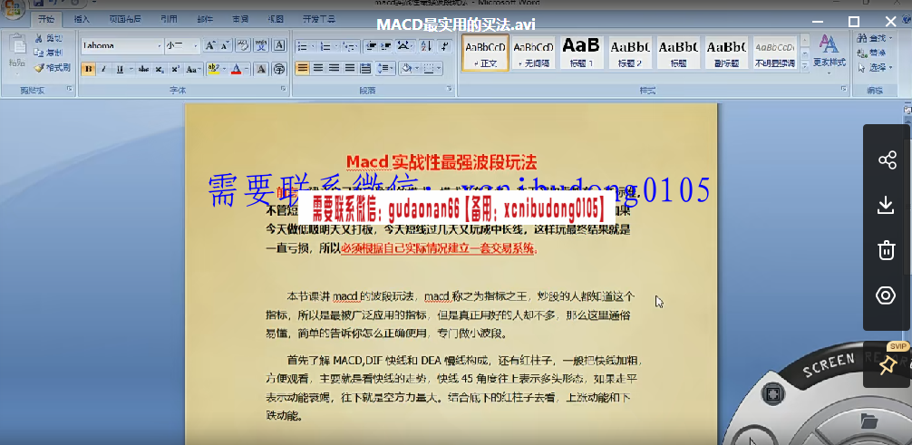The image size is (912, 445).
Task: Toggle Bold formatting
Action: [x=89, y=69]
